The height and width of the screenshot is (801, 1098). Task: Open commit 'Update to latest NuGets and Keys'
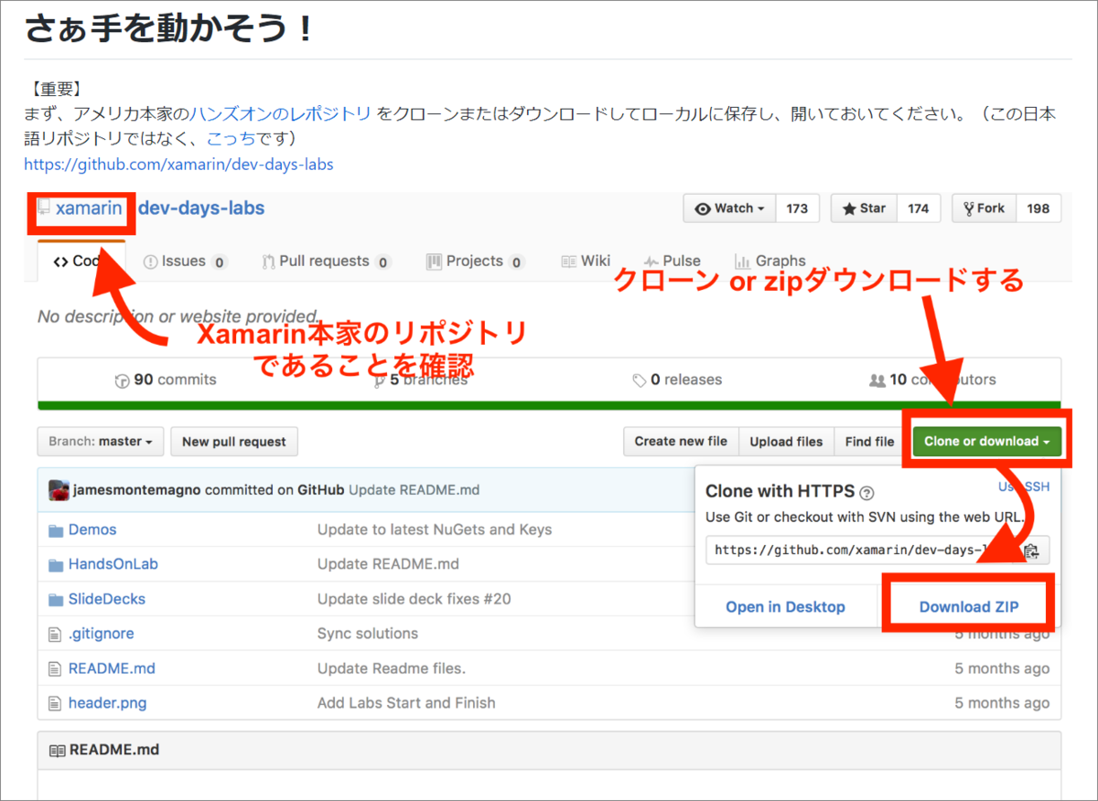click(x=435, y=529)
